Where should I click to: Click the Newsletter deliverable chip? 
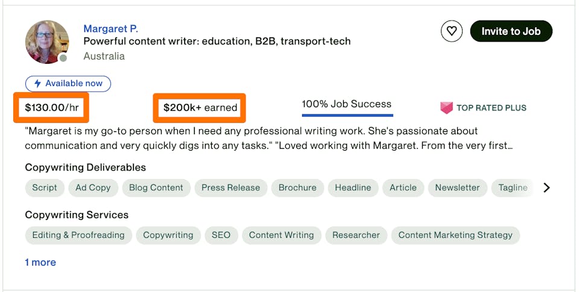click(457, 188)
